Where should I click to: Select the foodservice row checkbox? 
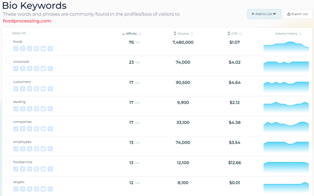tap(8, 162)
